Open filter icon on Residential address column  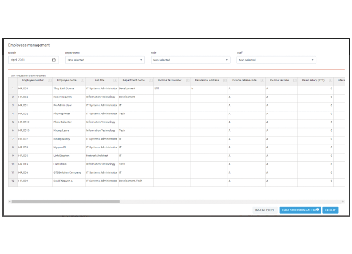[x=225, y=80]
